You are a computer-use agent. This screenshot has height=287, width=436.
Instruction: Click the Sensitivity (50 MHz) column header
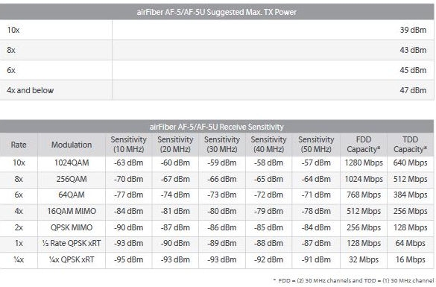[x=316, y=145]
